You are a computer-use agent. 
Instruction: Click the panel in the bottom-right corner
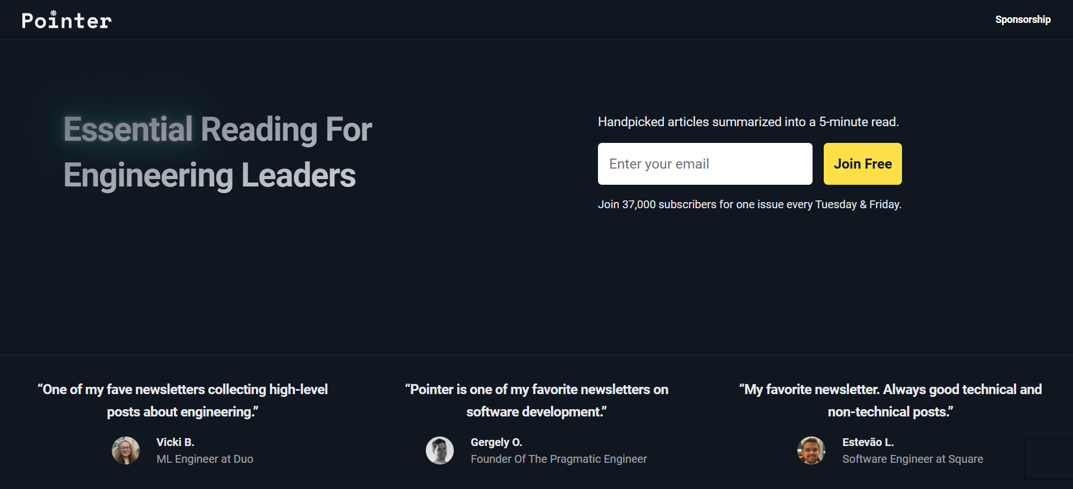click(x=1050, y=459)
